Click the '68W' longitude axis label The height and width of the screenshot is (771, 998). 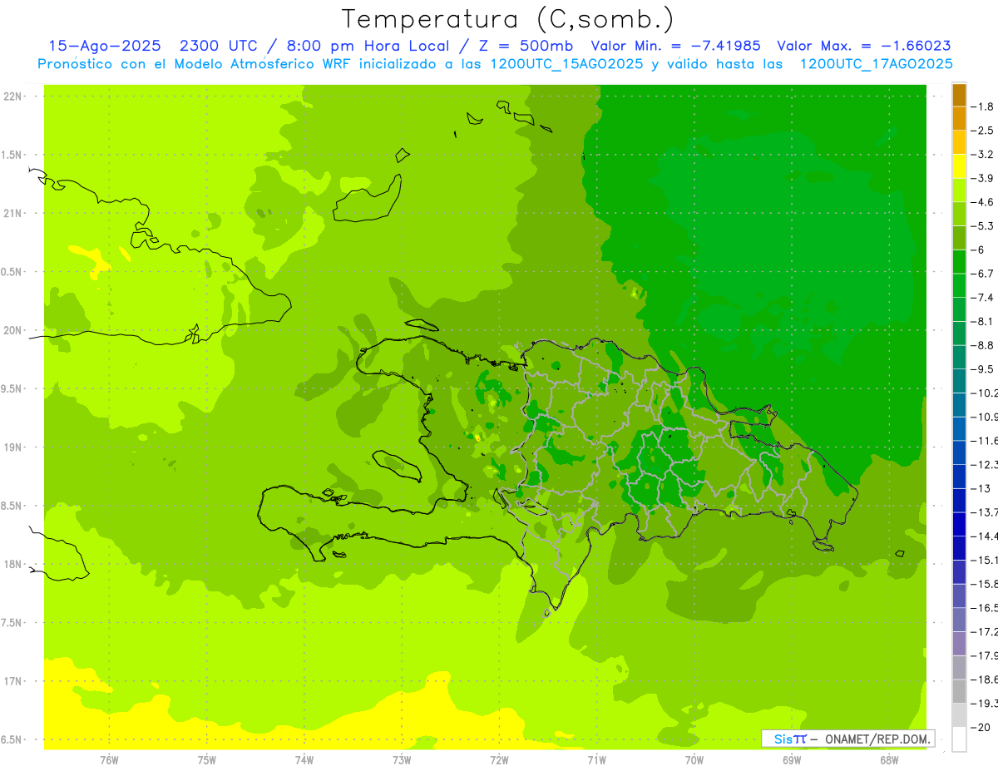pos(889,760)
